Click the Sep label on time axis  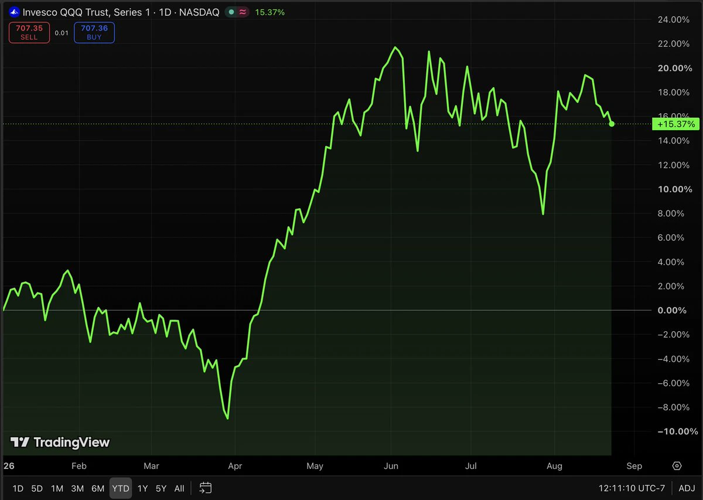pyautogui.click(x=634, y=466)
